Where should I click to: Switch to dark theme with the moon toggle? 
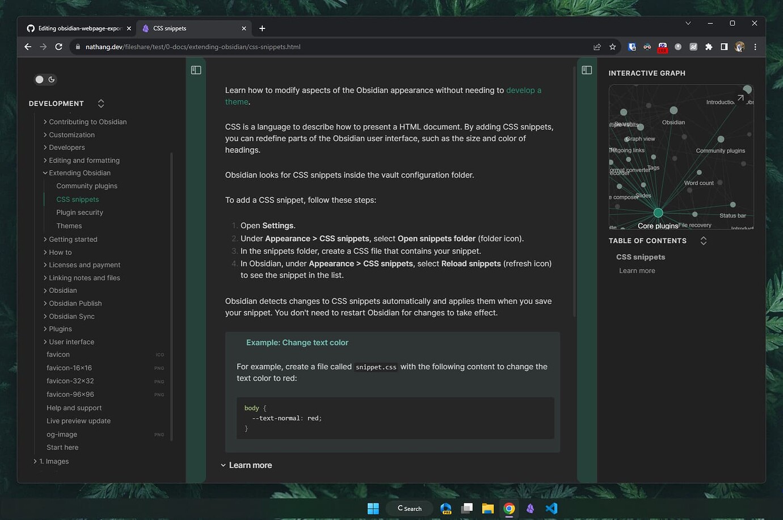coord(52,79)
